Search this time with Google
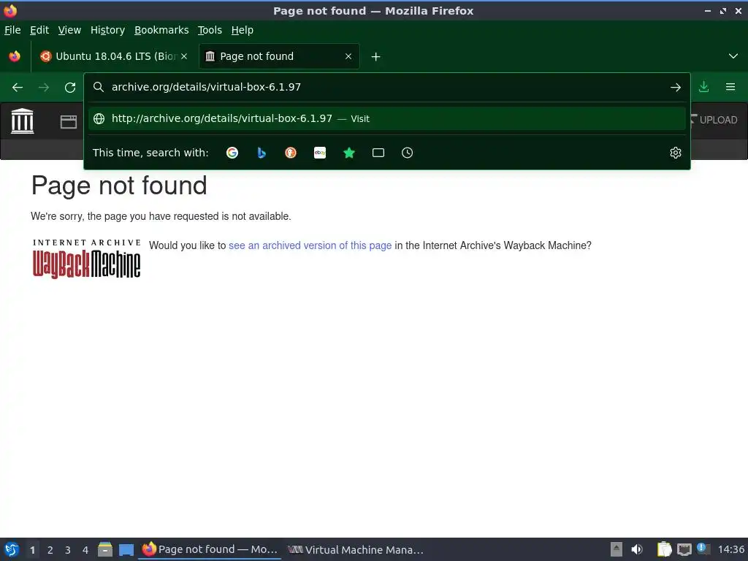Image resolution: width=748 pixels, height=561 pixels. pos(232,153)
